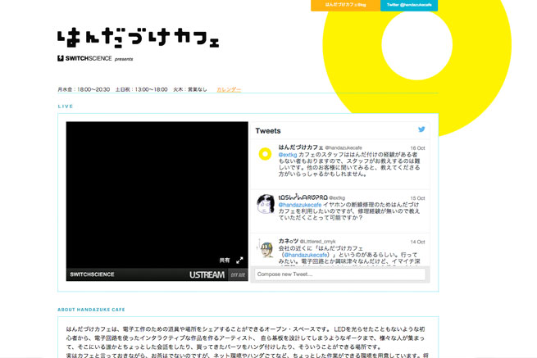This screenshot has width=537, height=358.
Task: Click the 14 Oct tweet date
Action: [x=417, y=242]
